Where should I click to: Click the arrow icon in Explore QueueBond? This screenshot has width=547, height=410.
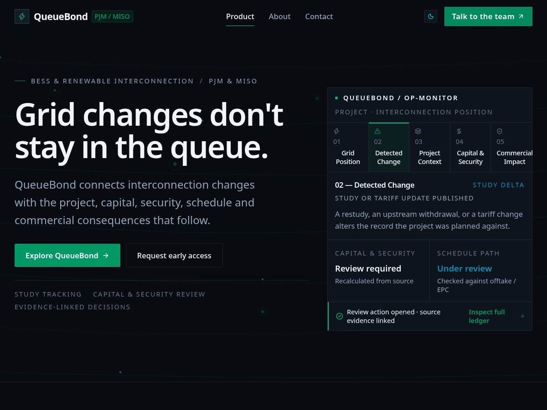[106, 256]
